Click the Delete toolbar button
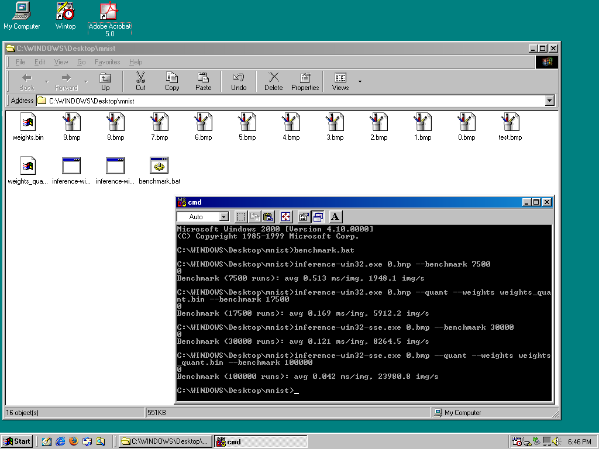 [x=274, y=81]
